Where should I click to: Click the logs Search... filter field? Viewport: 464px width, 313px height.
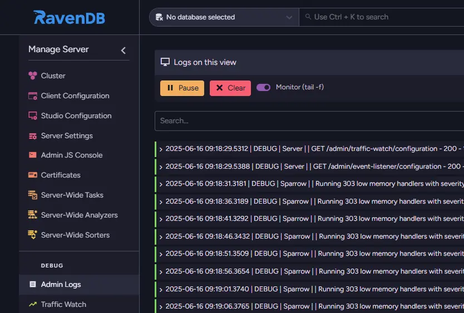[309, 121]
